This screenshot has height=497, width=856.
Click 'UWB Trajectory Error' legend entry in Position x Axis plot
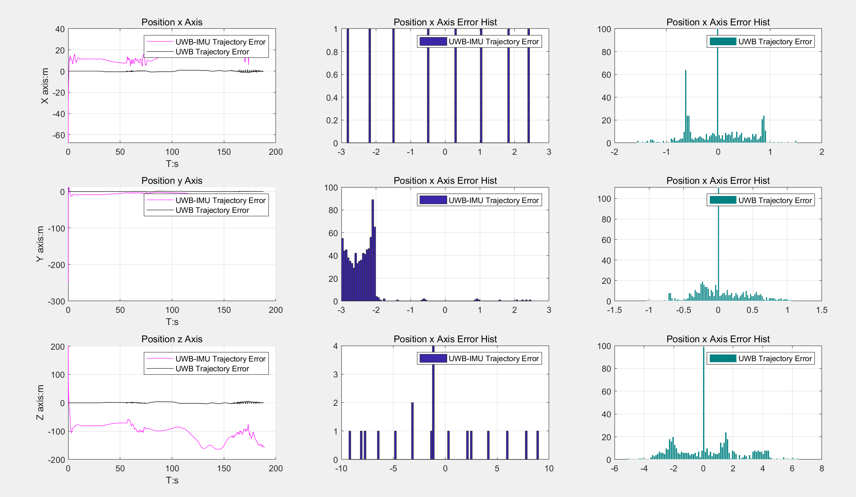[212, 52]
